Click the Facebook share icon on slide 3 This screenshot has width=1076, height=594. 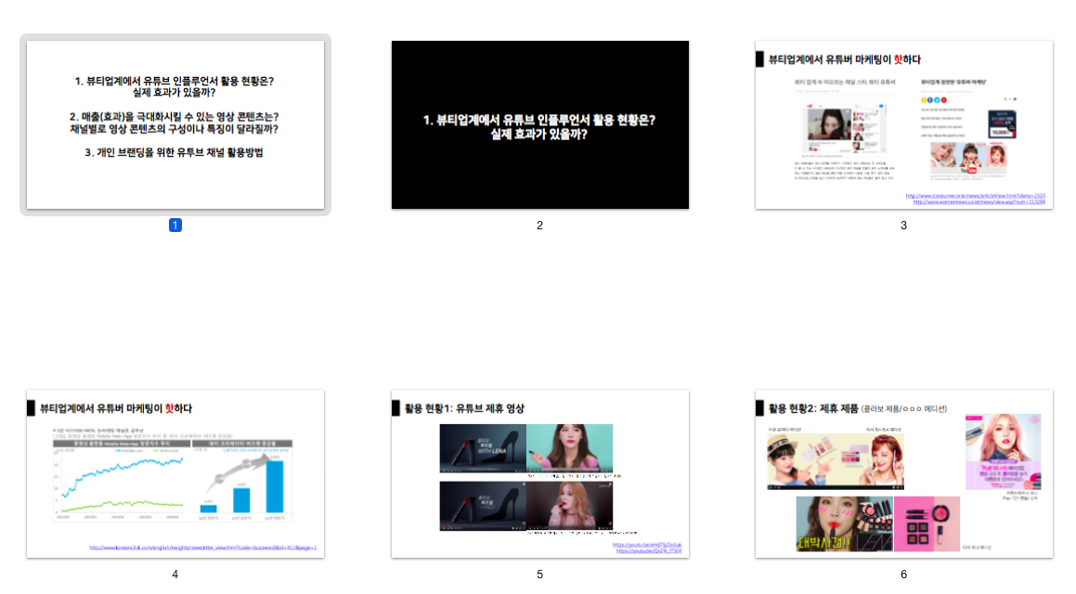pos(930,98)
